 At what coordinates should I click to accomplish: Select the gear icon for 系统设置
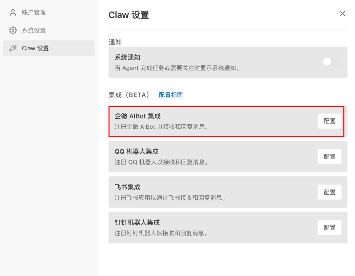point(12,30)
